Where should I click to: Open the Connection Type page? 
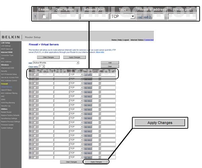click(x=7, y=55)
